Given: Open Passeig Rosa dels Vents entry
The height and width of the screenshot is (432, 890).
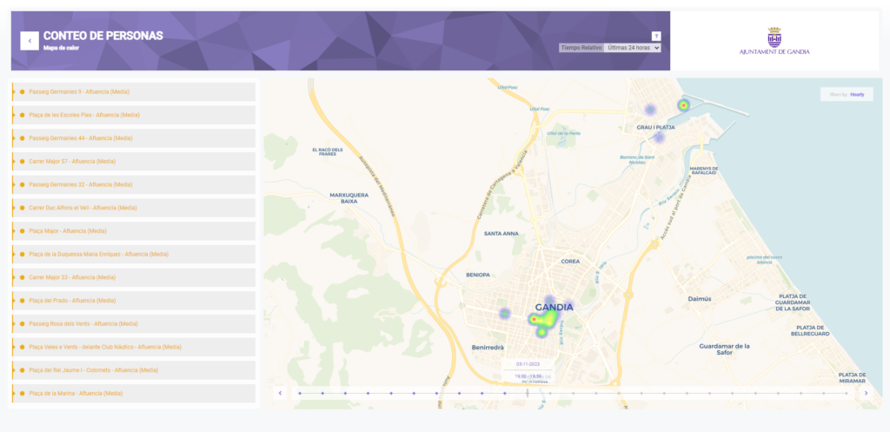Looking at the screenshot, I should point(83,323).
